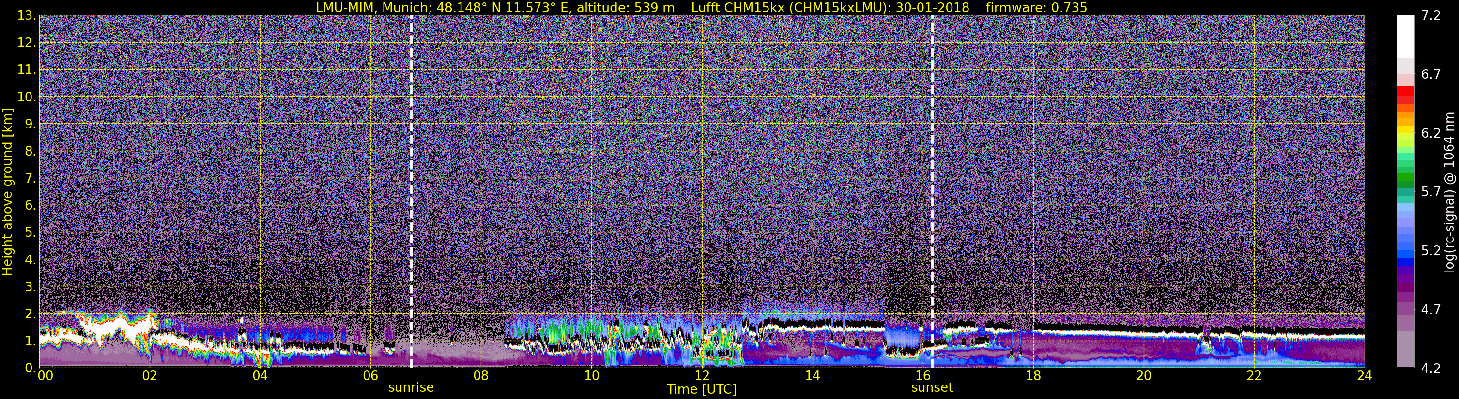Click the white dashed sunset line
1459x399 pixels.
[x=932, y=191]
